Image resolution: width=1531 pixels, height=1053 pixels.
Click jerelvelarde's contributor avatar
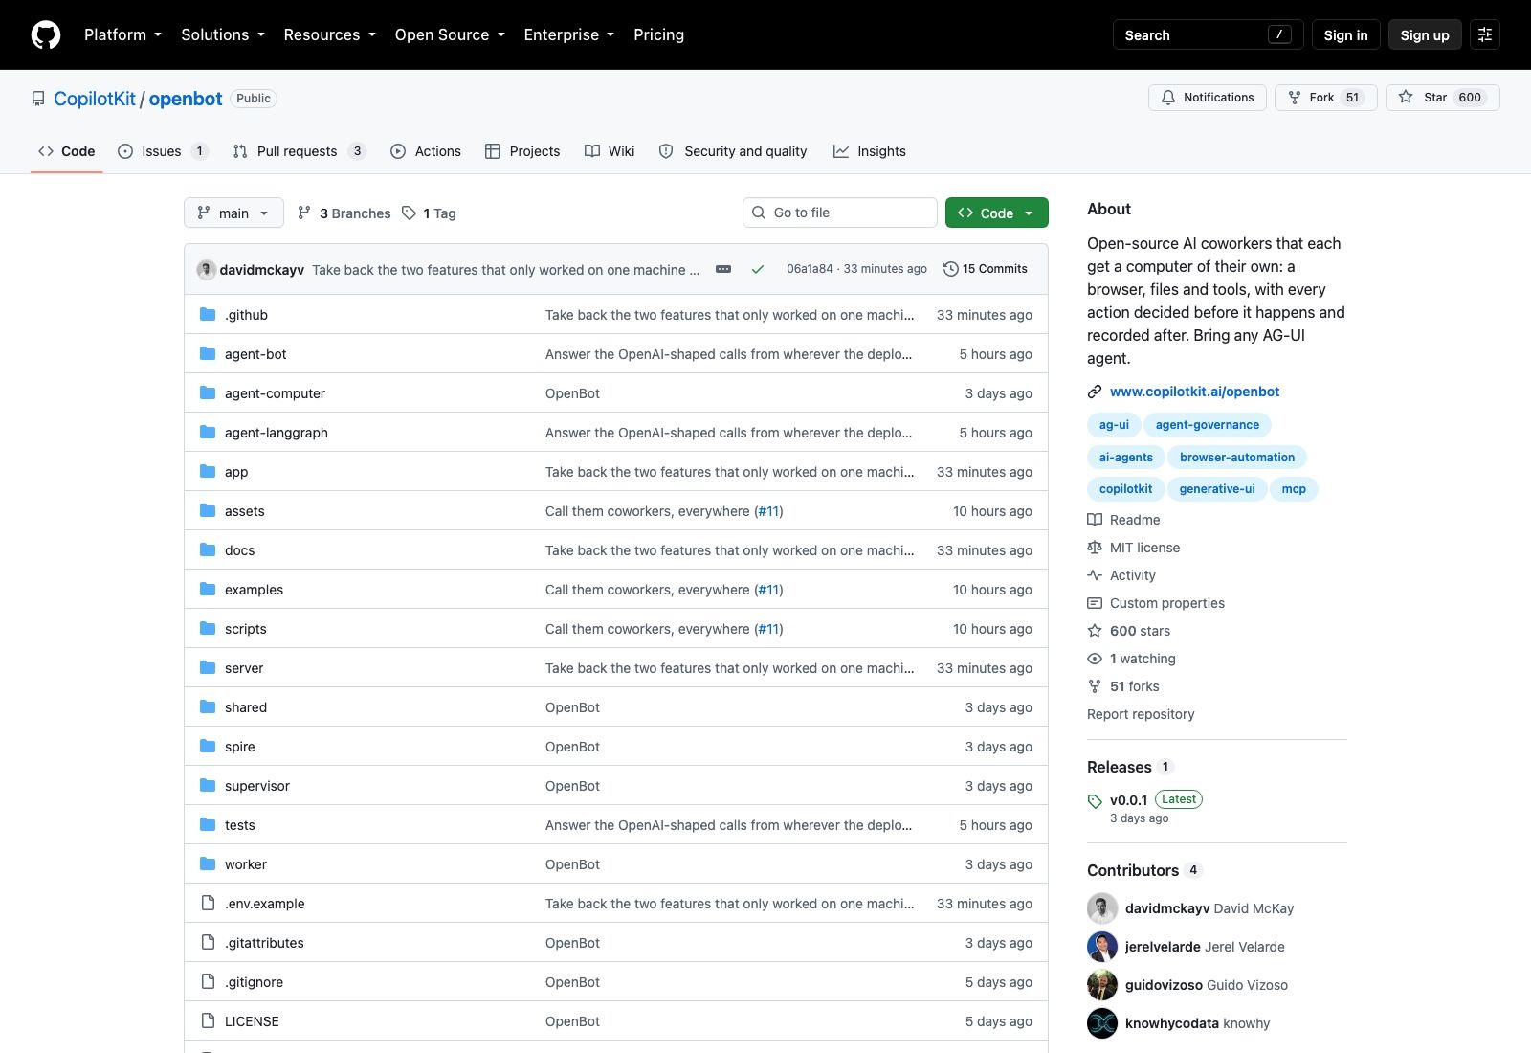point(1102,947)
